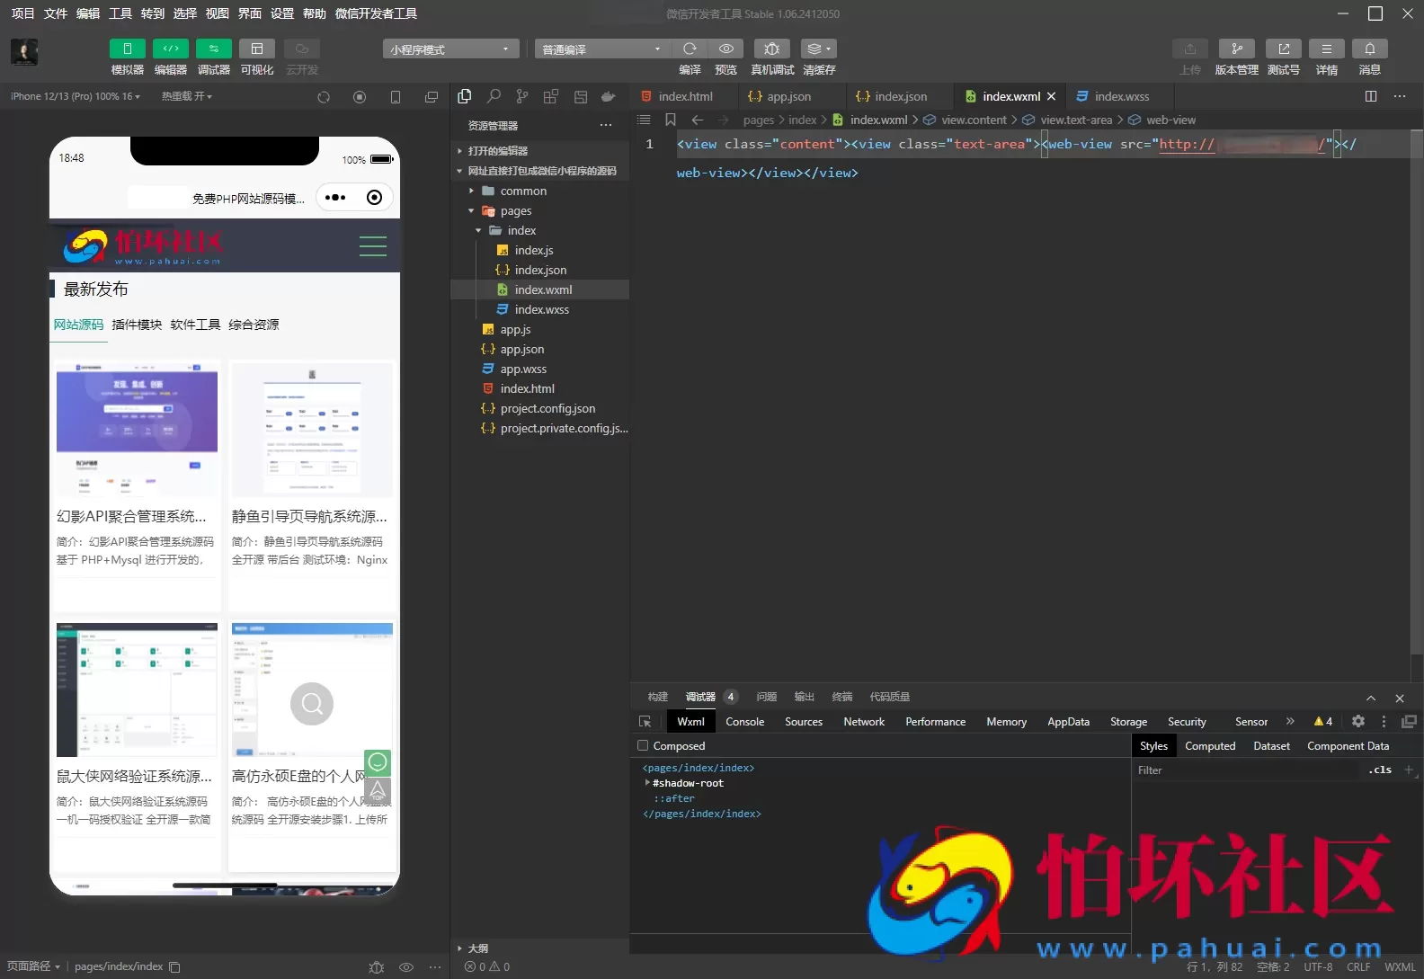1424x979 pixels.
Task: Click the green Editor code icon
Action: click(170, 49)
